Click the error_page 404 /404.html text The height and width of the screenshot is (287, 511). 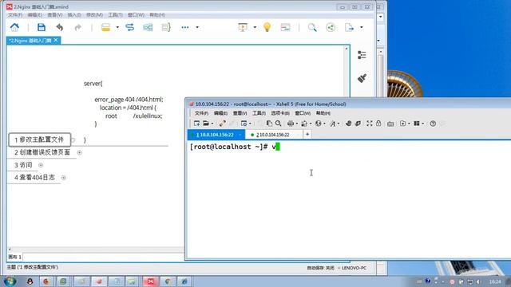pyautogui.click(x=129, y=100)
